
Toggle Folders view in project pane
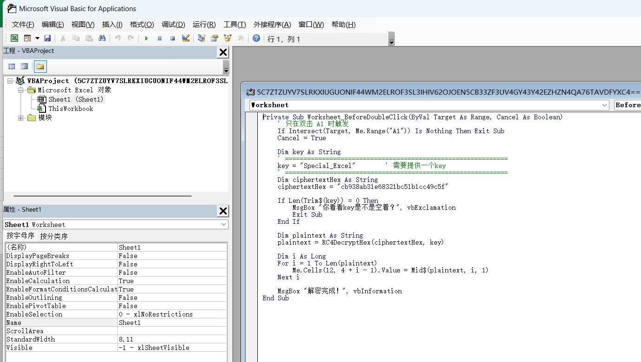pos(40,66)
